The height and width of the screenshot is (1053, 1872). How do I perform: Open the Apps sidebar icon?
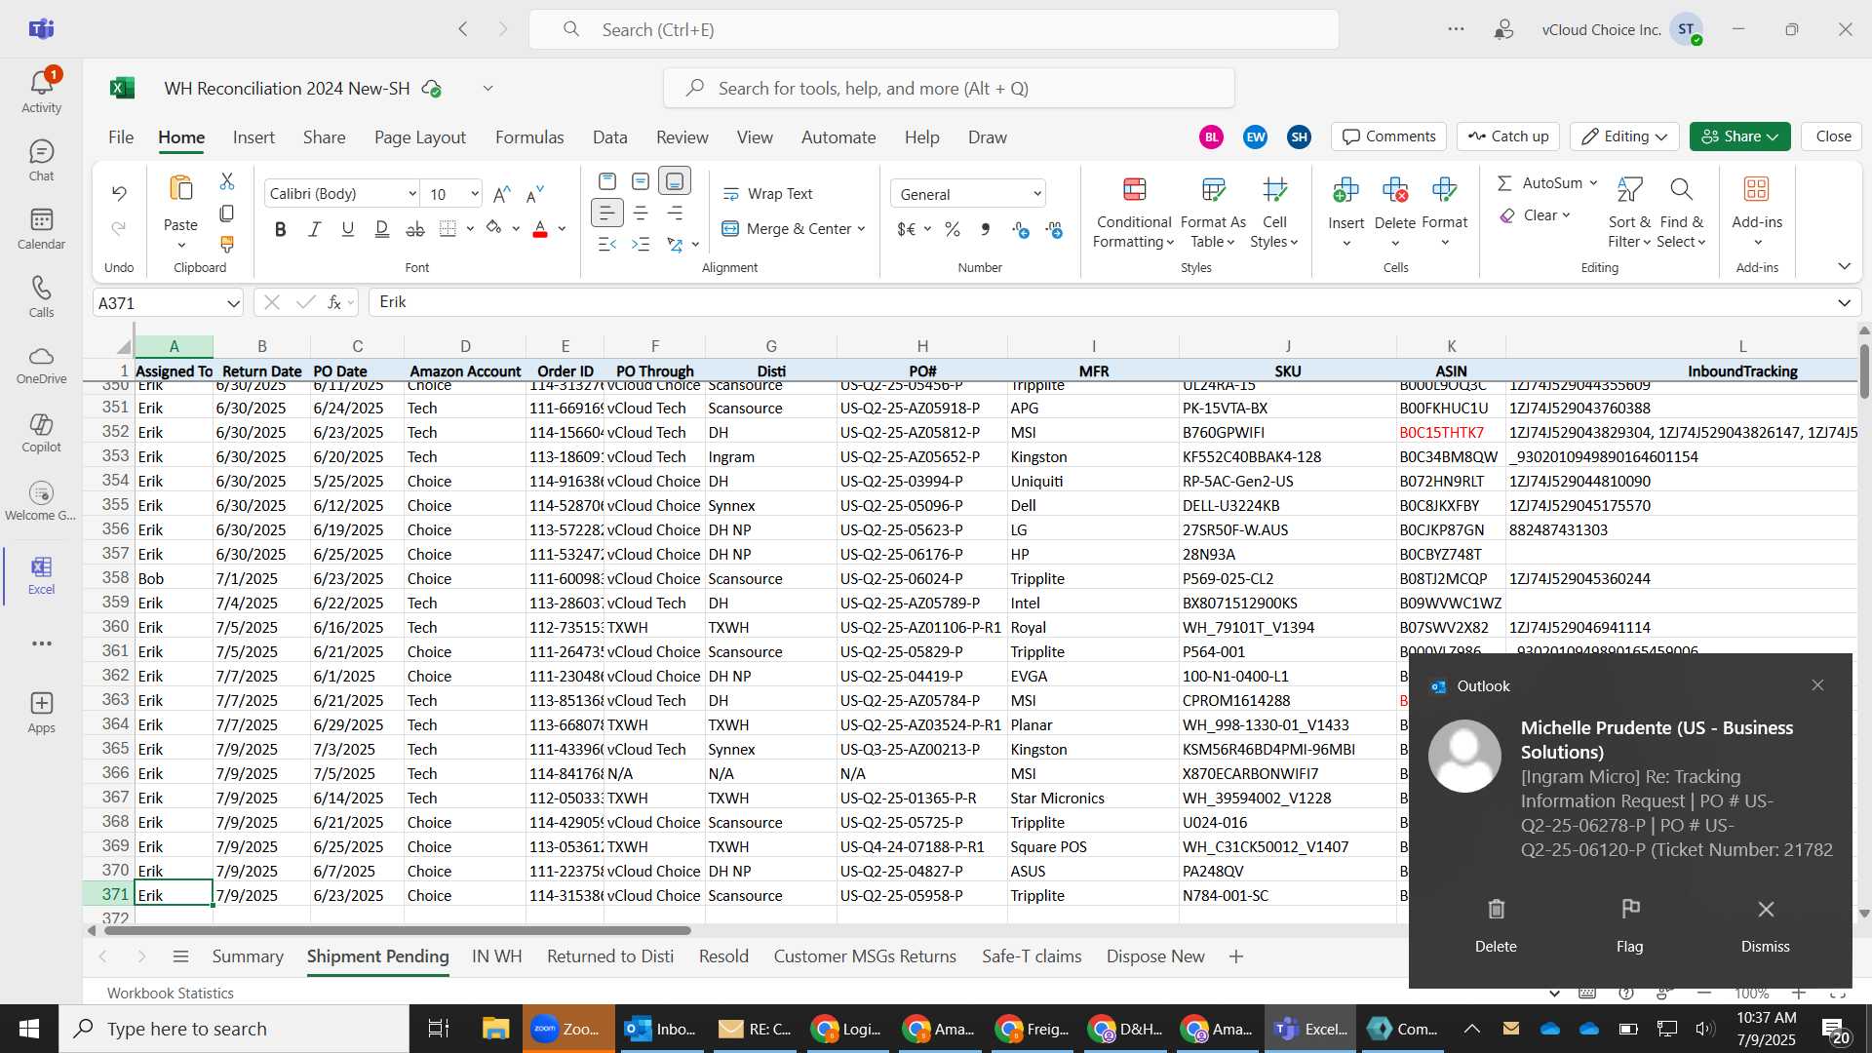pos(41,713)
